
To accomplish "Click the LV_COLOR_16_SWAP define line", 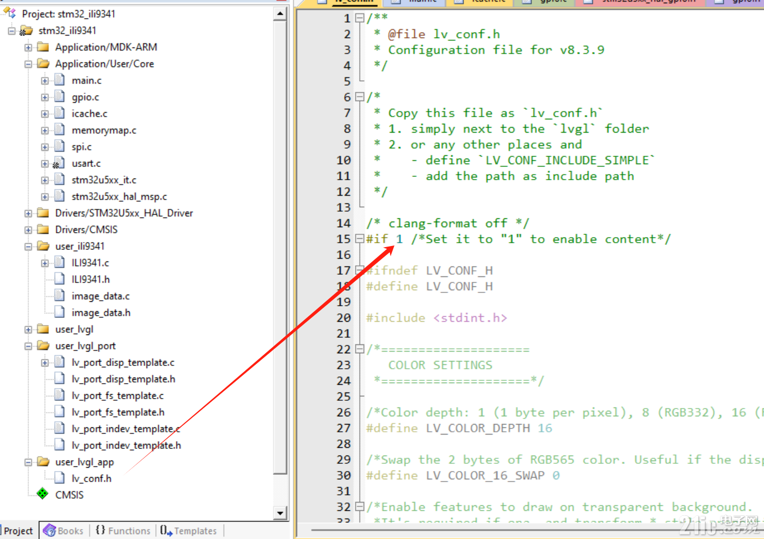I will pyautogui.click(x=463, y=475).
